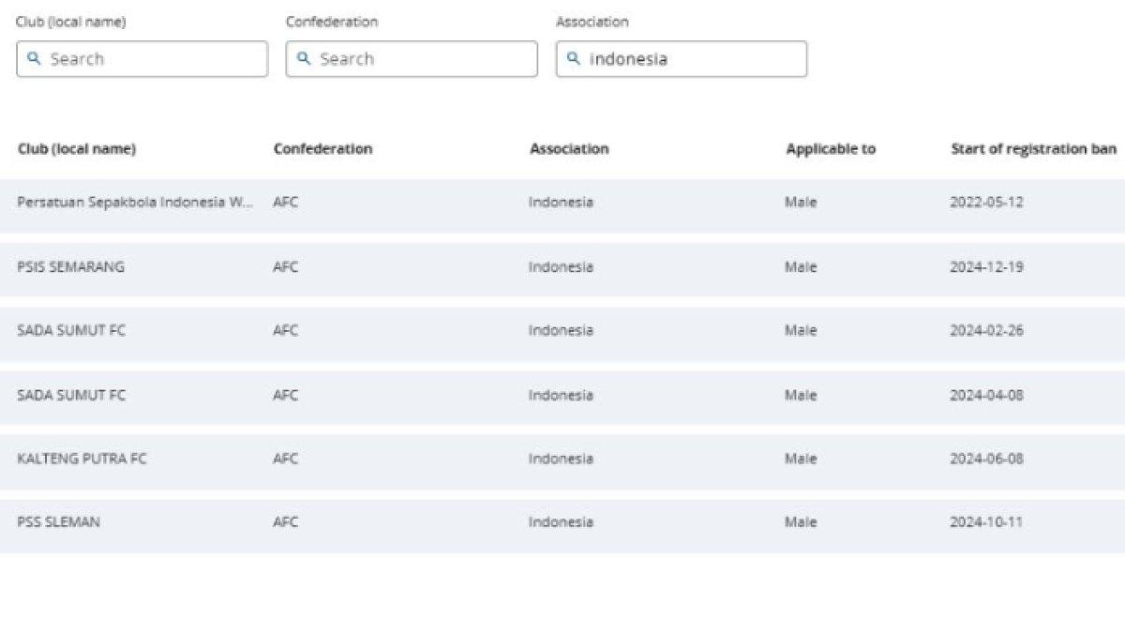Click AFC cell in KALTENG PUTRA row
The image size is (1125, 633).
(285, 460)
